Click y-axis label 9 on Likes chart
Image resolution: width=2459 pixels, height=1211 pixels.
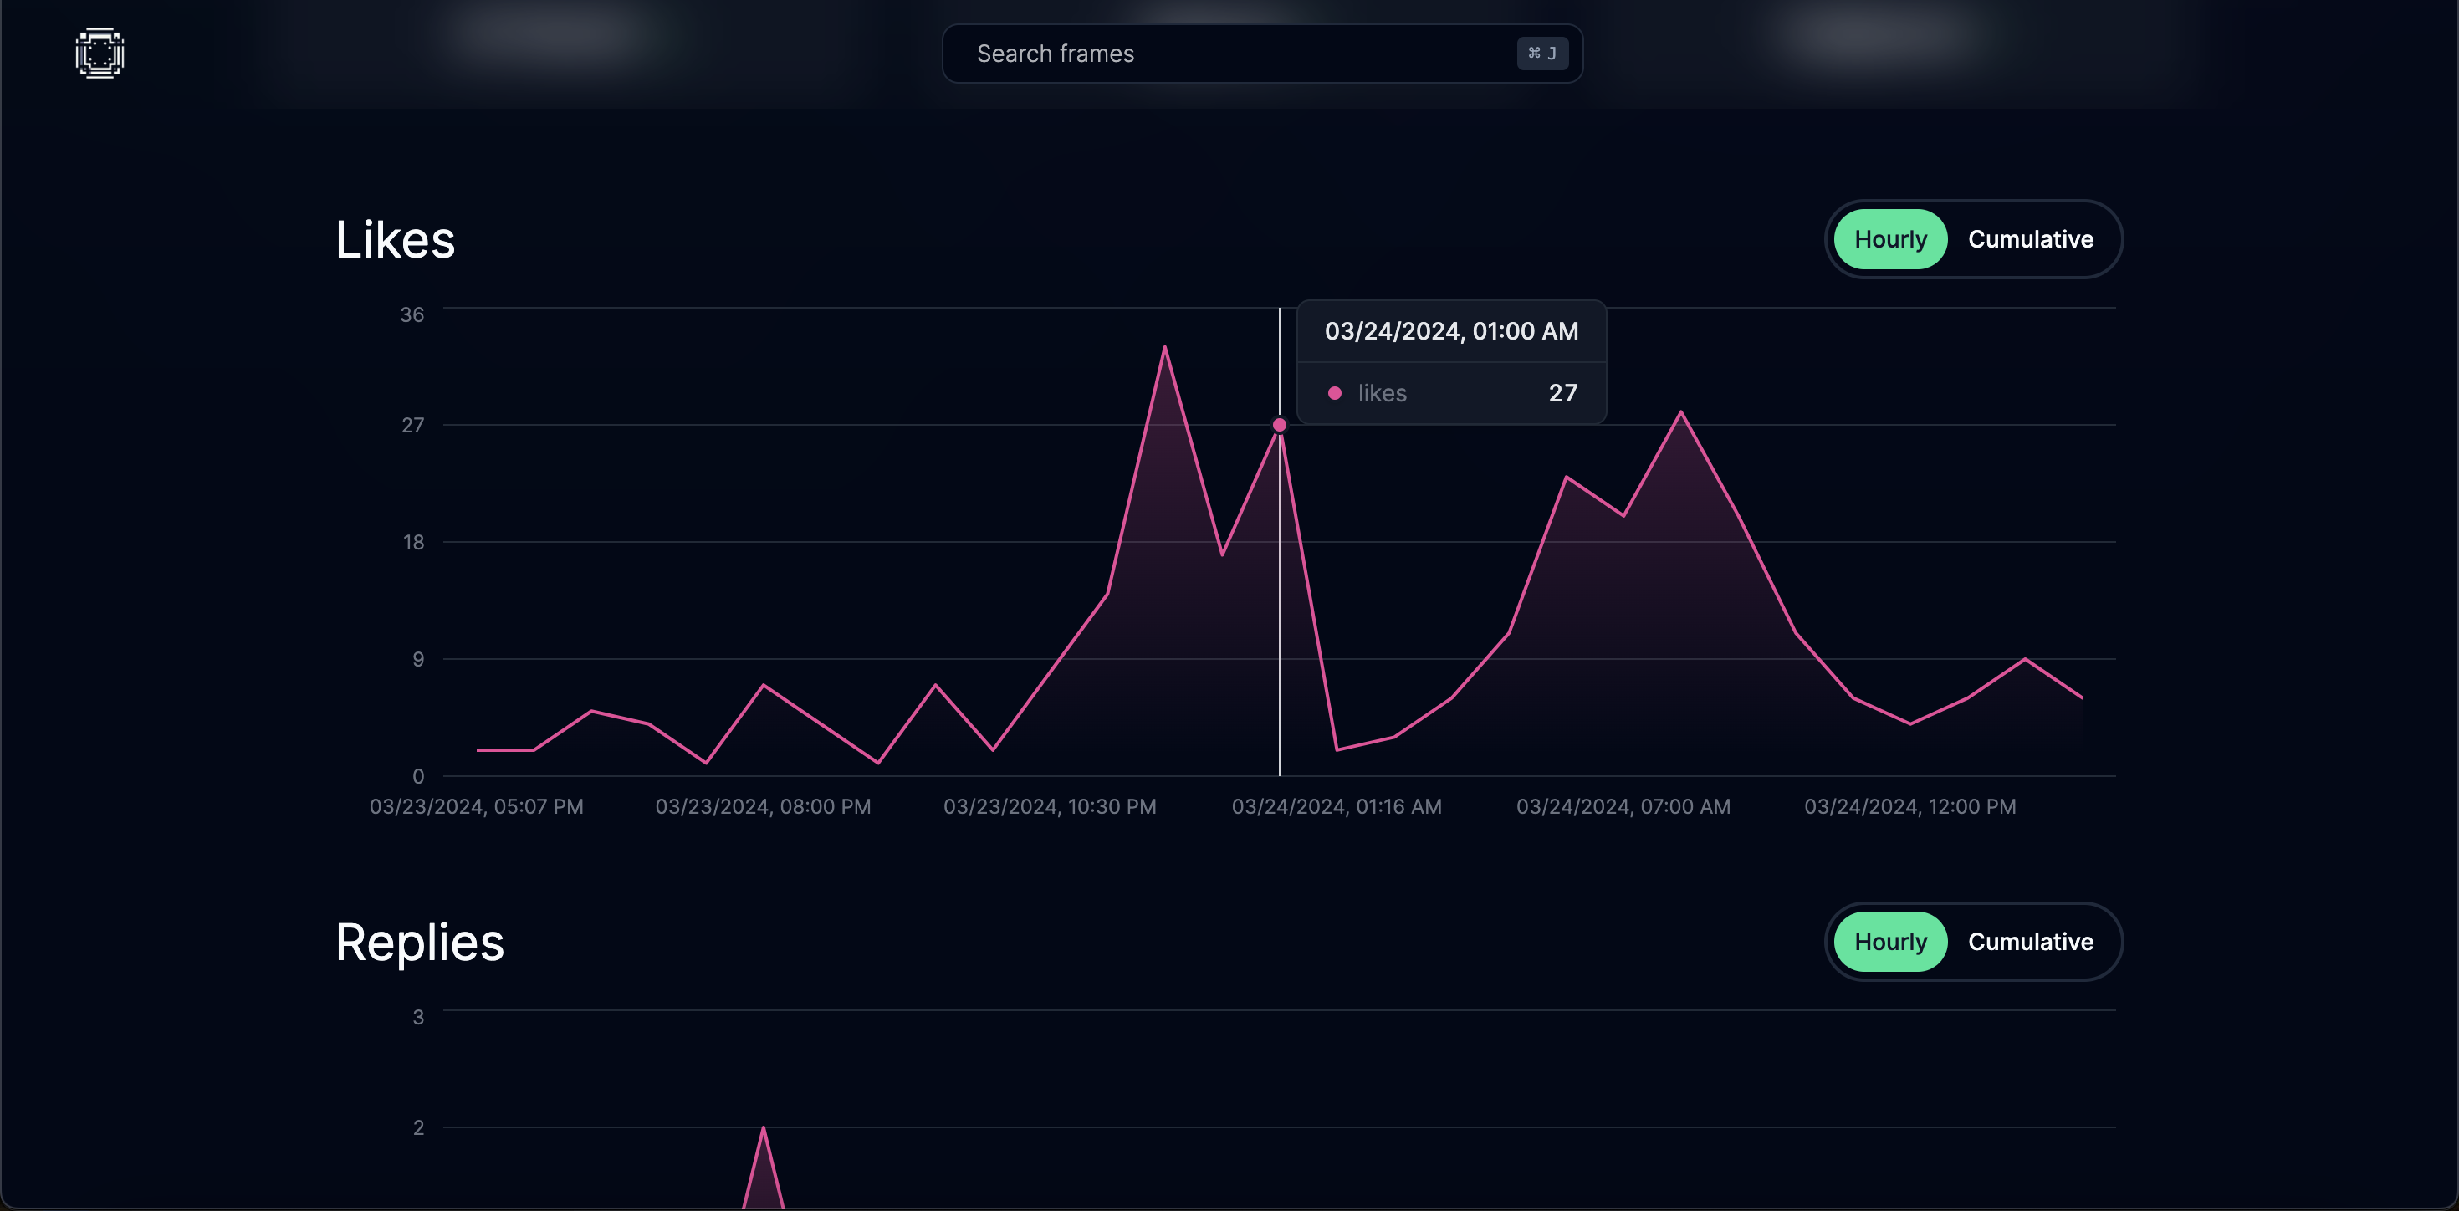click(418, 659)
